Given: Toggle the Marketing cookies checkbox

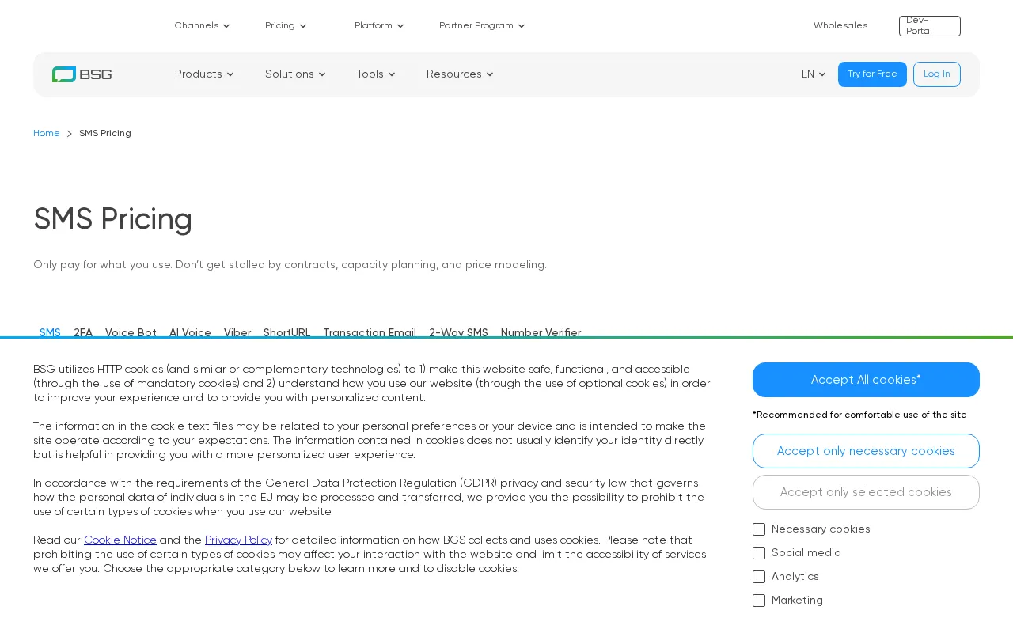Looking at the screenshot, I should [759, 601].
